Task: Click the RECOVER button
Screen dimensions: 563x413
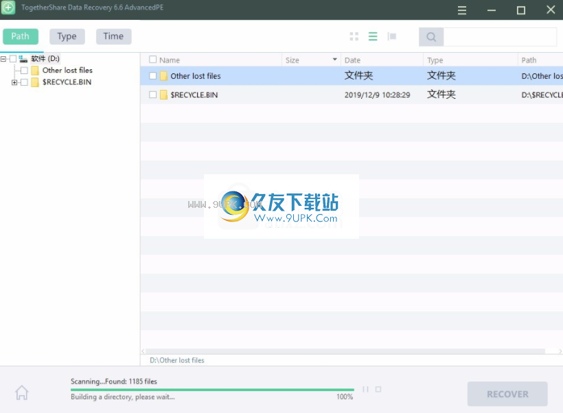Action: (507, 394)
